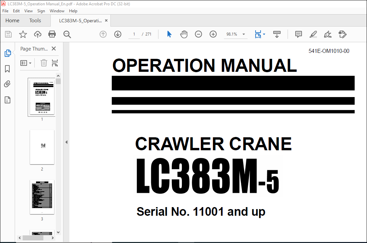Open the Help menu

click(x=73, y=11)
